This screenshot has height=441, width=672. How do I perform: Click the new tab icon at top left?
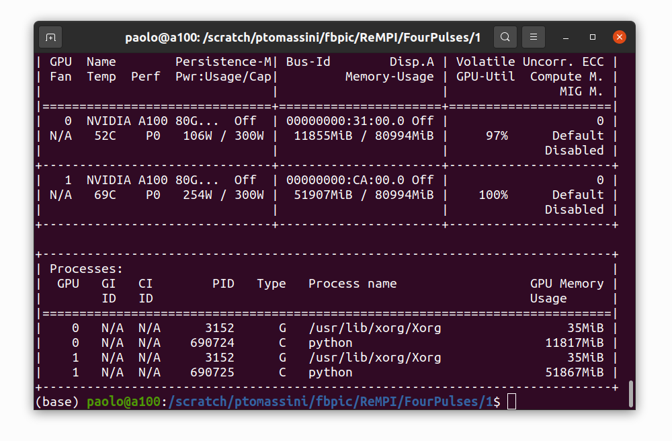tap(50, 37)
